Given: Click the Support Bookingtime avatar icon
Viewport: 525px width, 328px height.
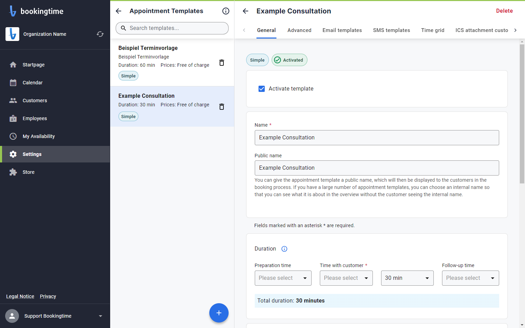Looking at the screenshot, I should click(x=12, y=316).
